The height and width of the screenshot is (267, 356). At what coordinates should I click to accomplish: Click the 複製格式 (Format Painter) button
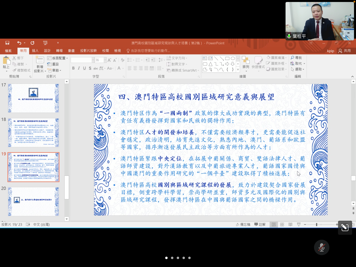pos(21,70)
